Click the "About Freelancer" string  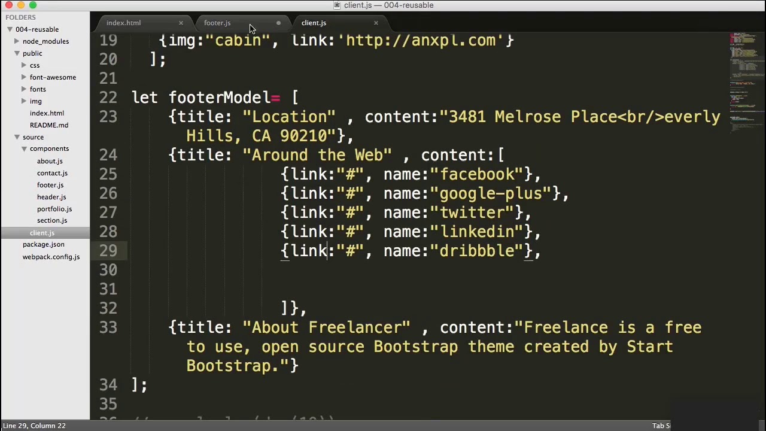point(327,327)
